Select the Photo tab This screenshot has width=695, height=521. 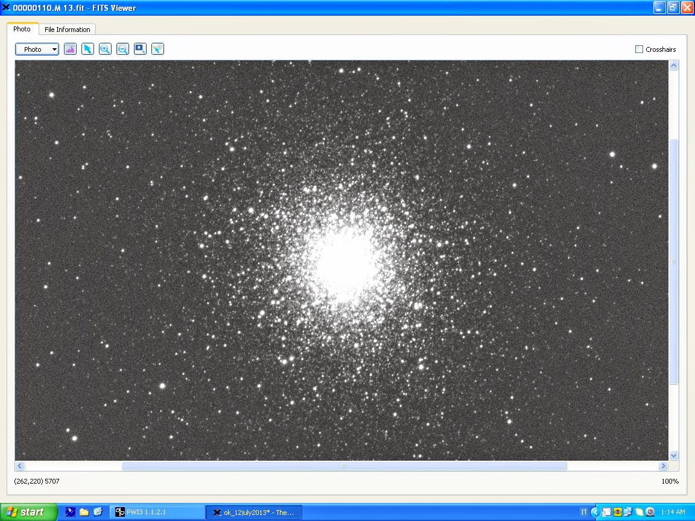(22, 29)
